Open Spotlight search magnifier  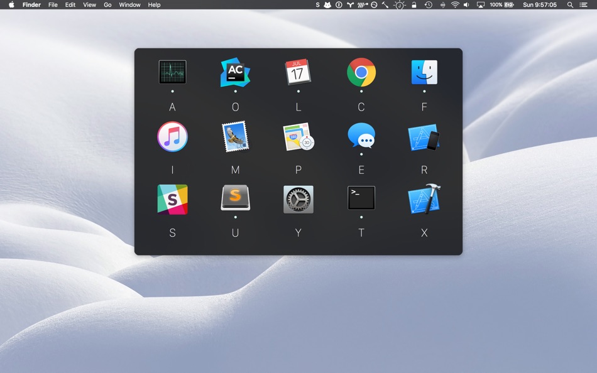[570, 4]
